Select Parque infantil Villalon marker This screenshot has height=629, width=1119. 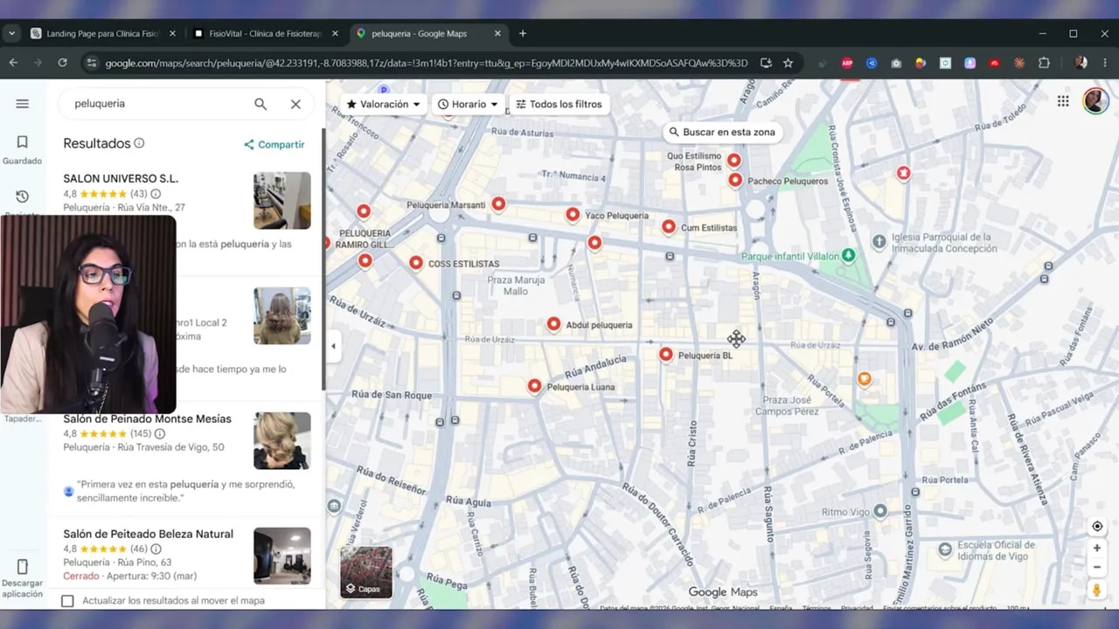coord(847,256)
